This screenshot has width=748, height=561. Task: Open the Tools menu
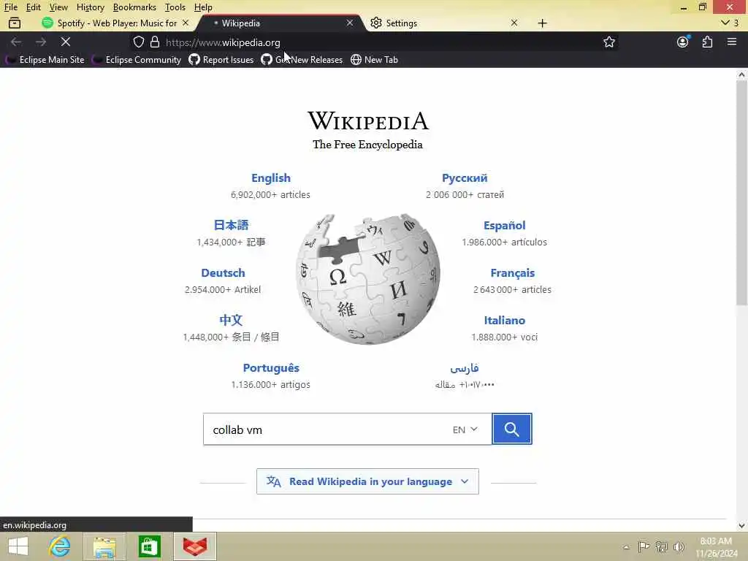175,7
